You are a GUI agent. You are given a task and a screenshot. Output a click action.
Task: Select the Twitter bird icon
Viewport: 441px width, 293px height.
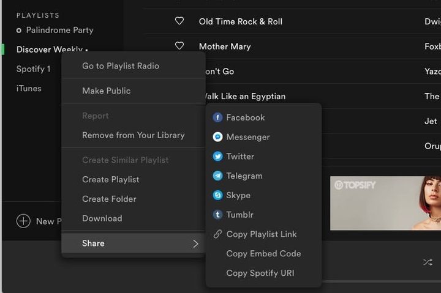click(217, 157)
